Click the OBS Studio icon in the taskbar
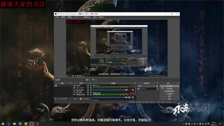 31,124
